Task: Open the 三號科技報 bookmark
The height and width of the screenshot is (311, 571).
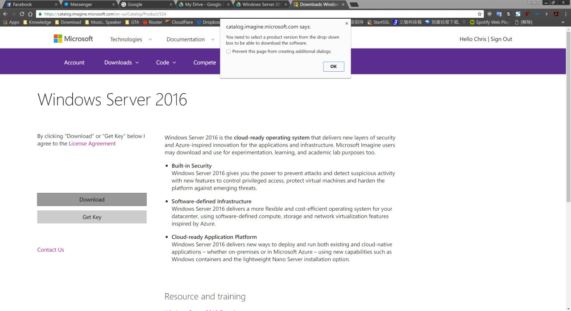Action: pos(406,22)
